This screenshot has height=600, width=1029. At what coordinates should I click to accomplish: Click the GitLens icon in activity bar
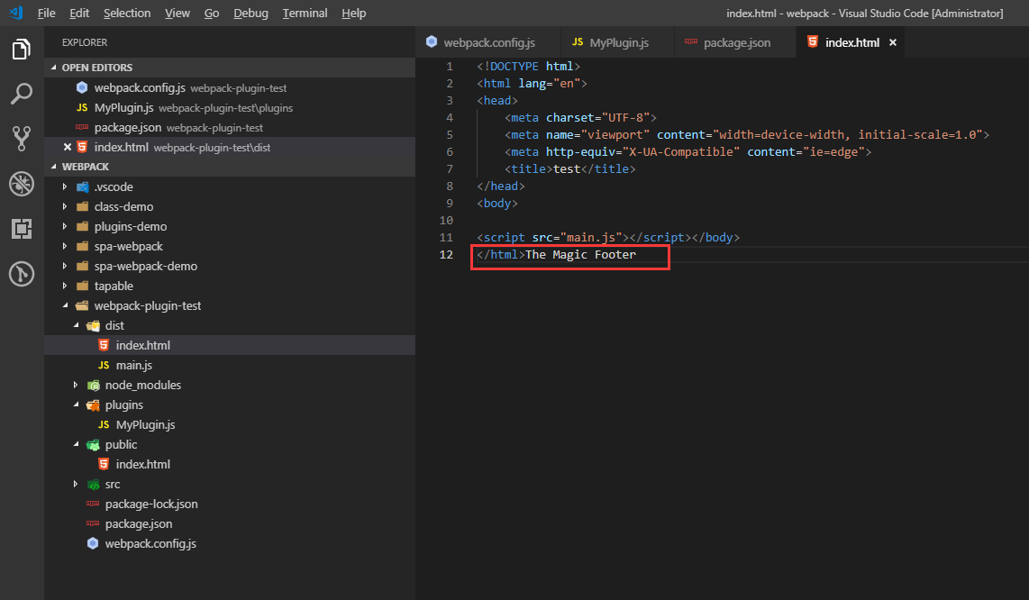tap(22, 274)
